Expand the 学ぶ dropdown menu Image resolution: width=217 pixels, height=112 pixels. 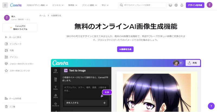tap(105, 5)
